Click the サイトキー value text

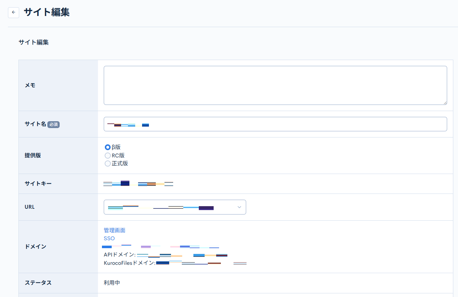(138, 183)
